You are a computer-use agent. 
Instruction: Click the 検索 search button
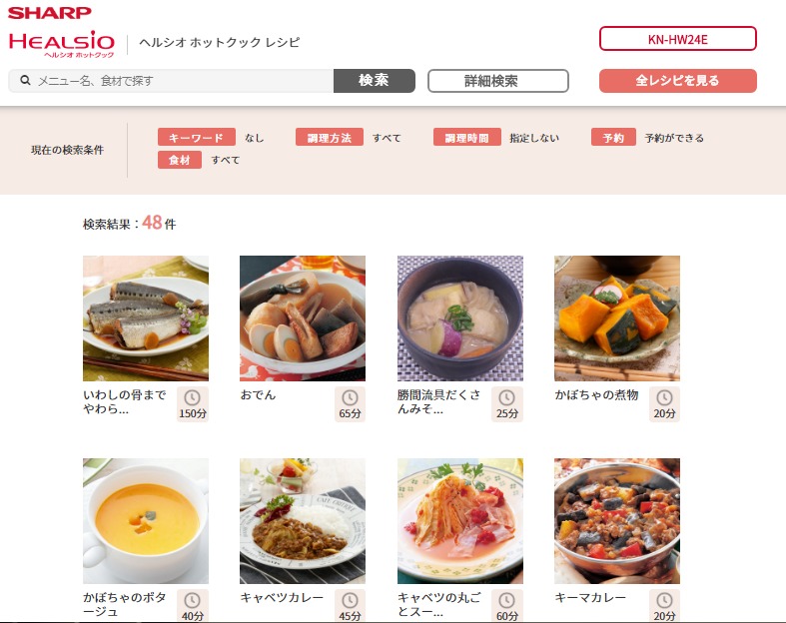coord(374,81)
